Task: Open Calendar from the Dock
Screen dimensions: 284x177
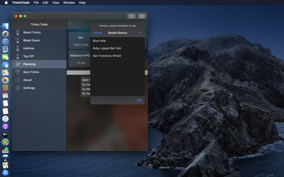Action: coord(5,96)
